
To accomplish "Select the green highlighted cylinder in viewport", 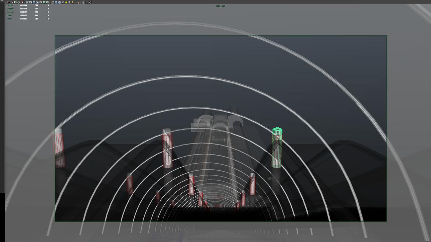I will pyautogui.click(x=277, y=148).
